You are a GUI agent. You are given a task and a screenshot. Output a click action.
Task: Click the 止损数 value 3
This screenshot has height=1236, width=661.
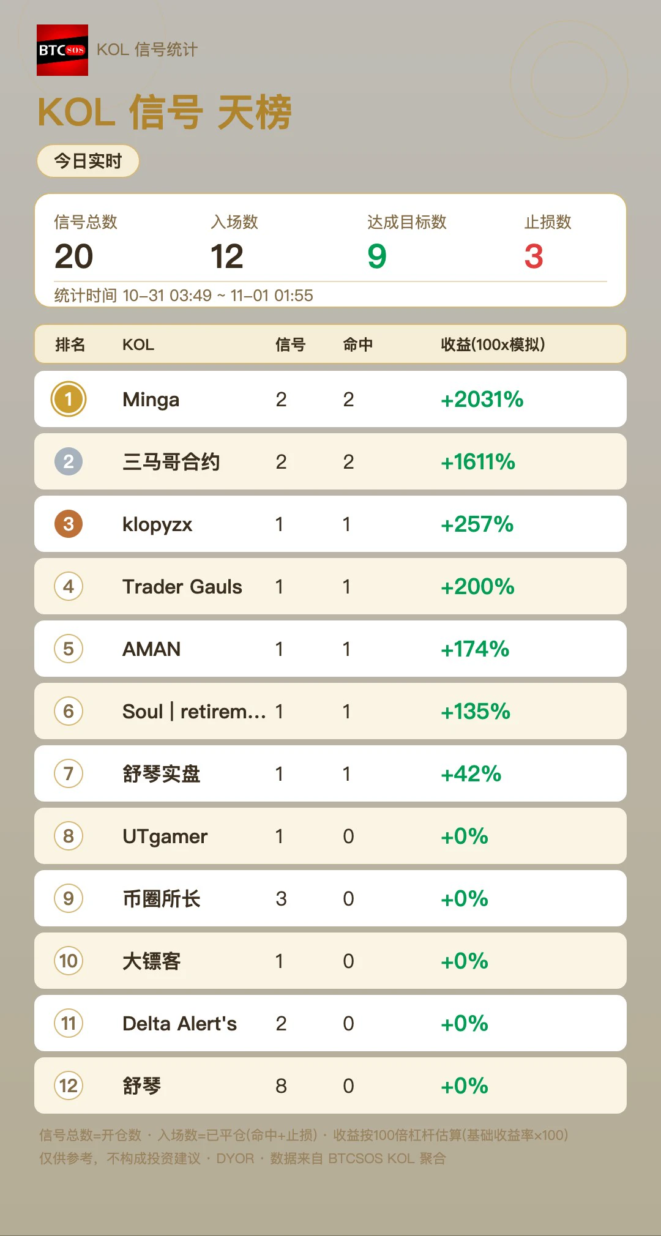[x=534, y=256]
